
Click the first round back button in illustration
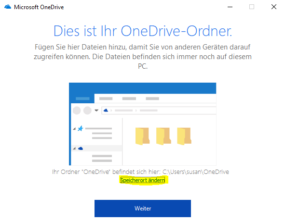coord(77,110)
